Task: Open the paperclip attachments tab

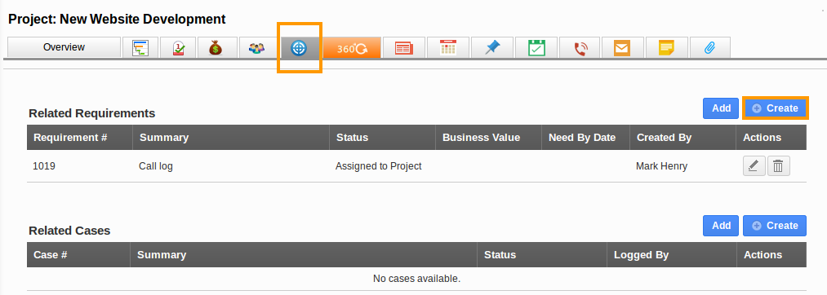Action: coord(710,48)
